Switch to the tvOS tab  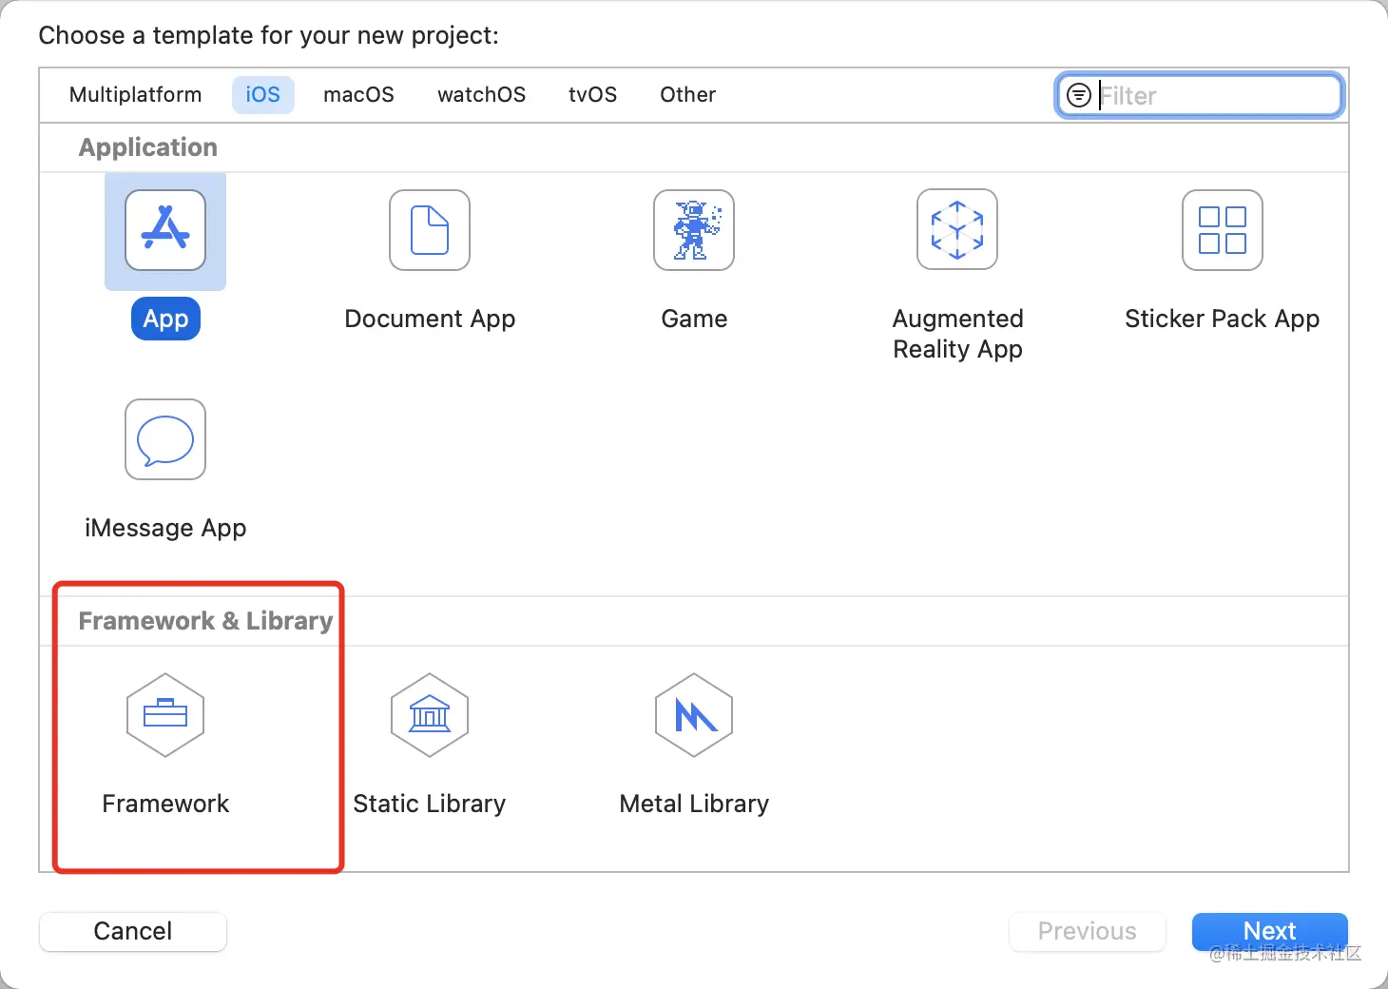(x=593, y=95)
